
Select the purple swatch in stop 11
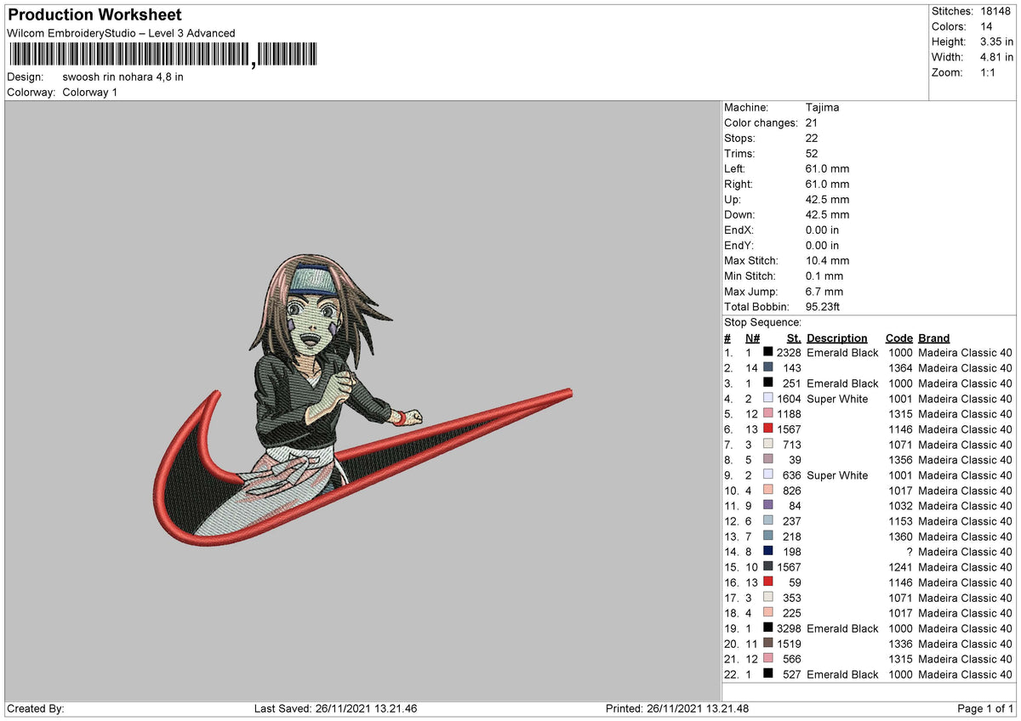coord(767,505)
